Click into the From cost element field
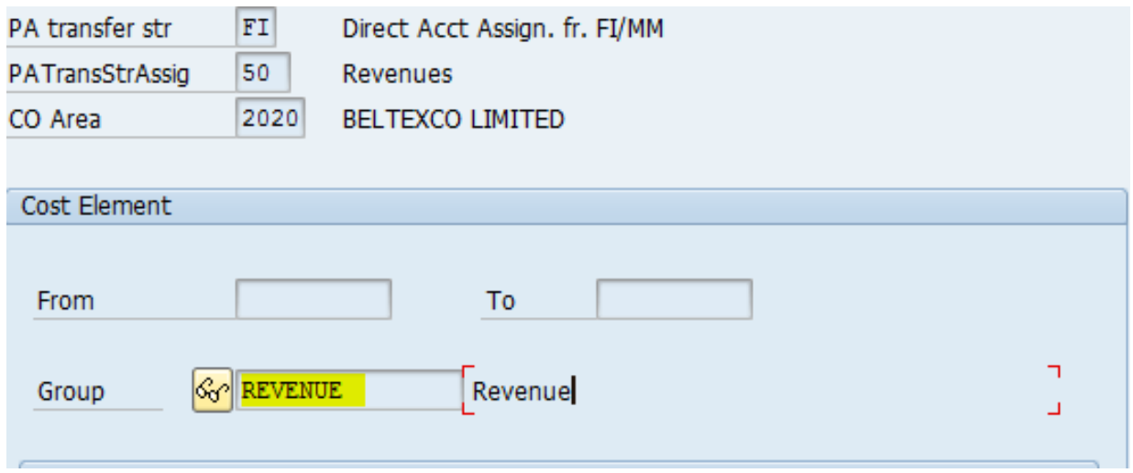This screenshot has width=1133, height=473. pyautogui.click(x=313, y=300)
